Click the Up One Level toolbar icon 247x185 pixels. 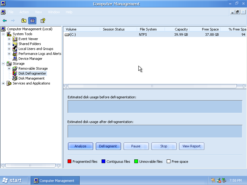point(24,21)
